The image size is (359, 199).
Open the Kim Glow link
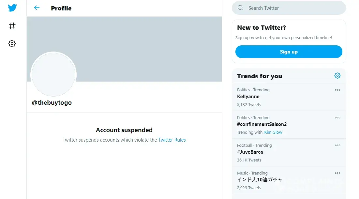273,132
